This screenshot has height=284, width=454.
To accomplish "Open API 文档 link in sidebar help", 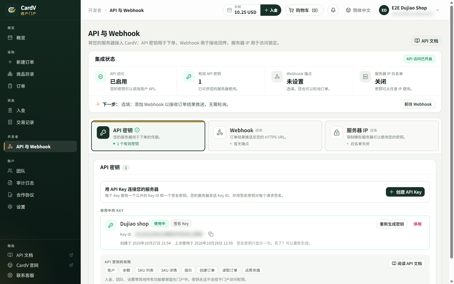I will click(x=40, y=255).
